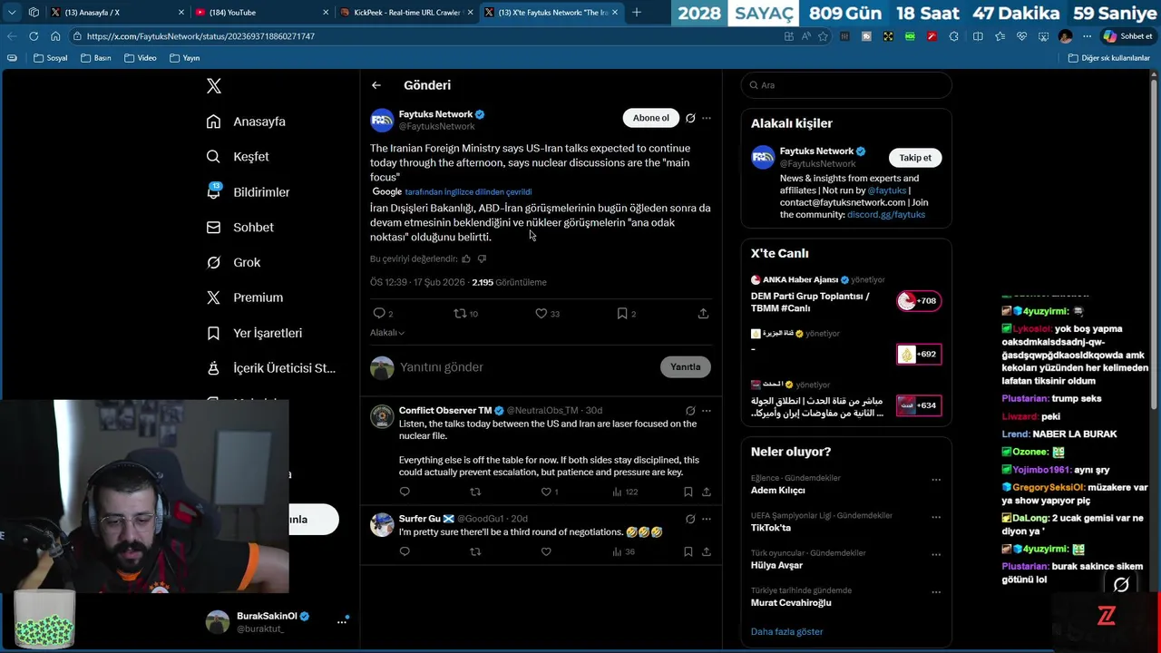Click the Yanıtla button
Image resolution: width=1161 pixels, height=653 pixels.
click(685, 367)
